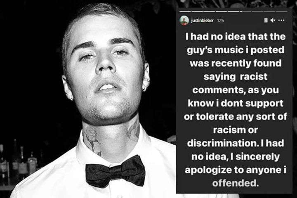Click the 12h story timestamp
The width and height of the screenshot is (297, 198).
(220, 20)
